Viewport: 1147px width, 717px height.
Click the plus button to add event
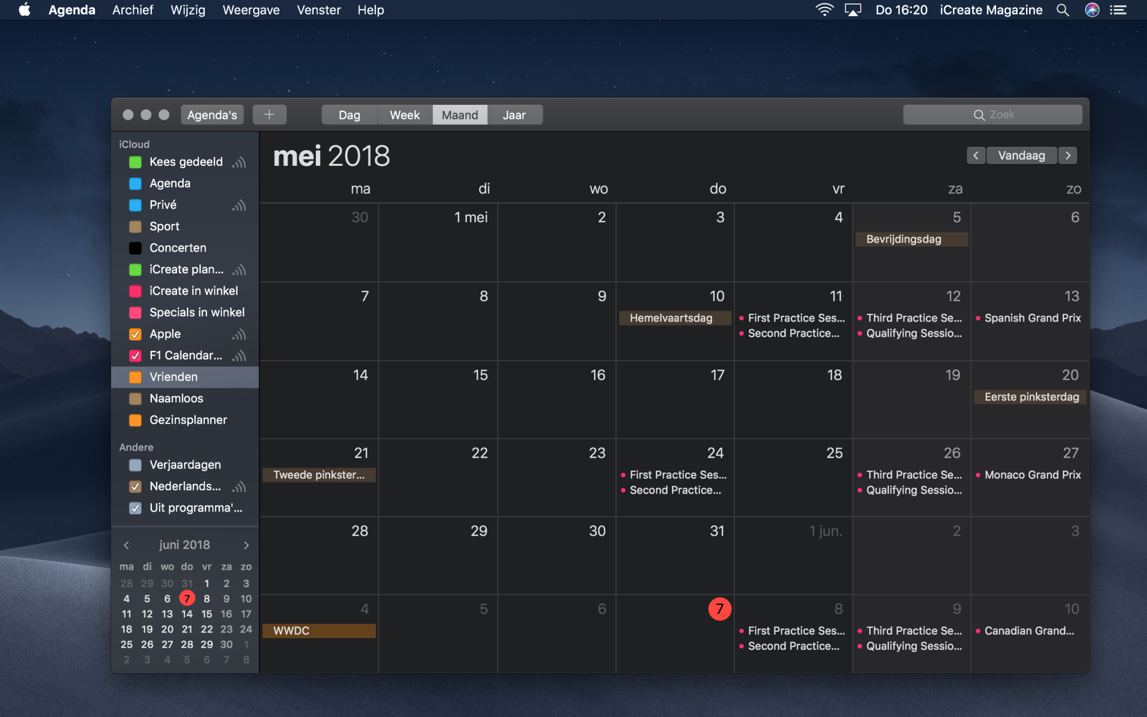[269, 115]
